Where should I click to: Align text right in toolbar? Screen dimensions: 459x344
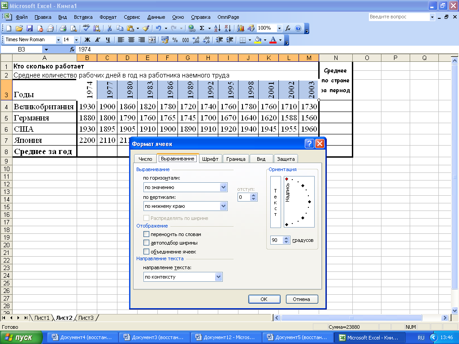[x=142, y=40]
